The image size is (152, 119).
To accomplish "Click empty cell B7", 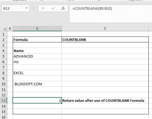I will tap(37, 67).
